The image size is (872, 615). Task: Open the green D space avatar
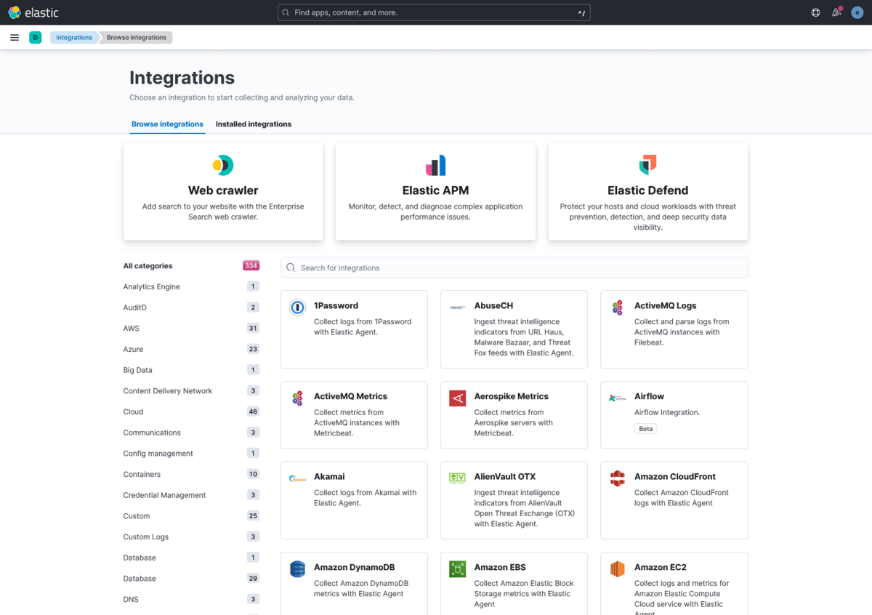(36, 37)
